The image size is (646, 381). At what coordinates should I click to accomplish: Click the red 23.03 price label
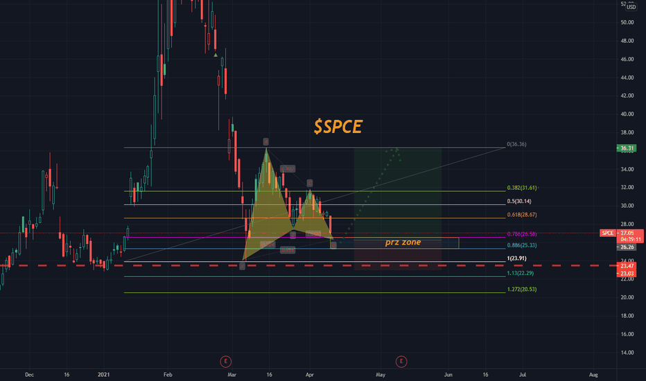(x=627, y=274)
